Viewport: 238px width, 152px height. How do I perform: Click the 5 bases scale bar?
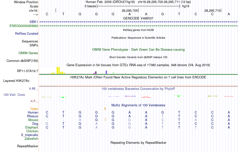[139, 6]
